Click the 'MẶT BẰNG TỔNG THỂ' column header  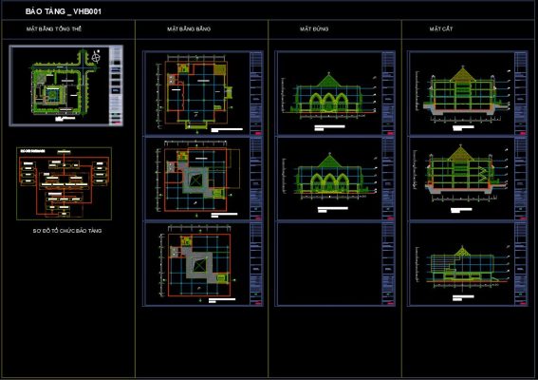tap(54, 28)
